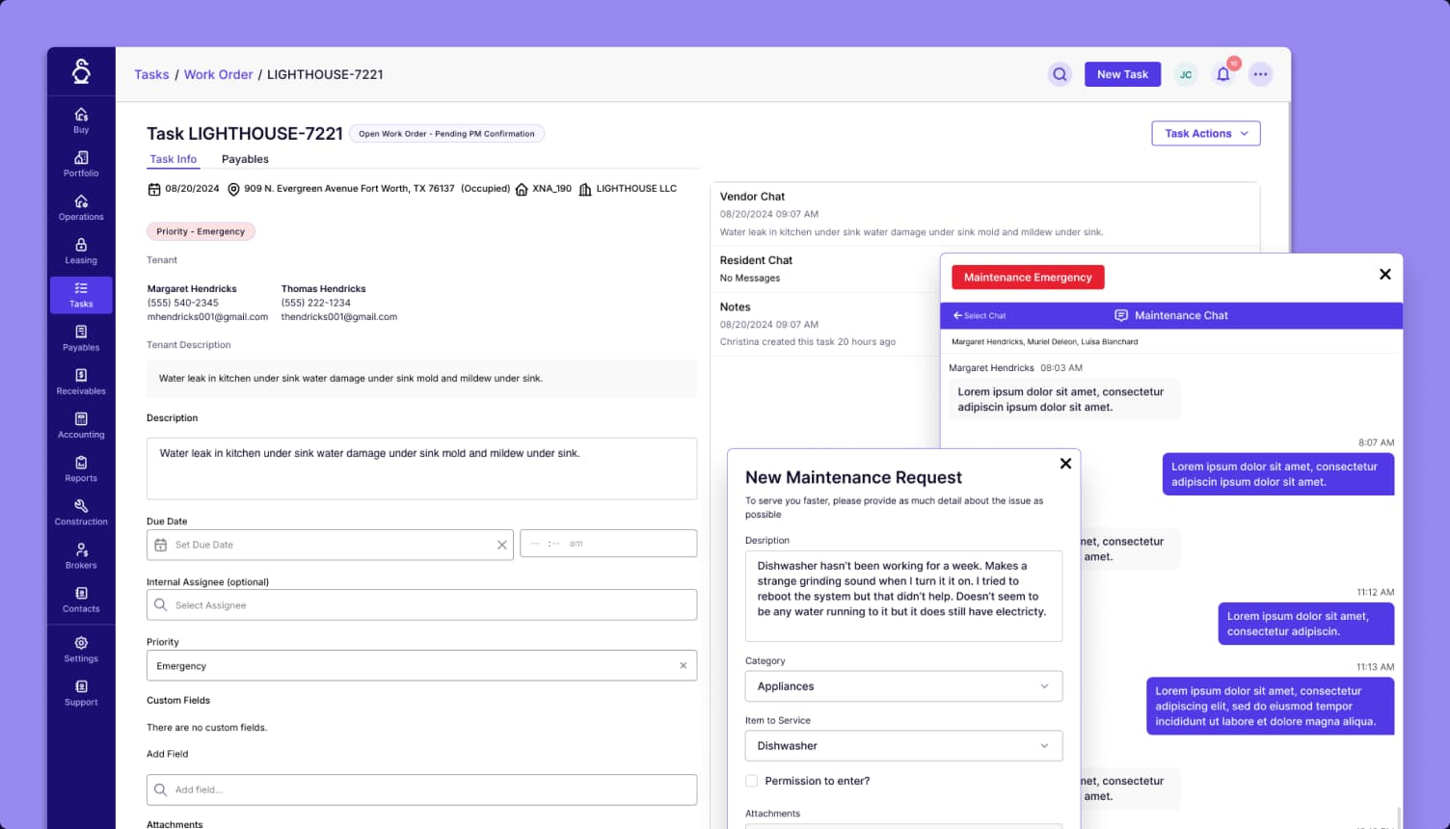
Task: Go back using the Select Chat link
Action: click(980, 315)
